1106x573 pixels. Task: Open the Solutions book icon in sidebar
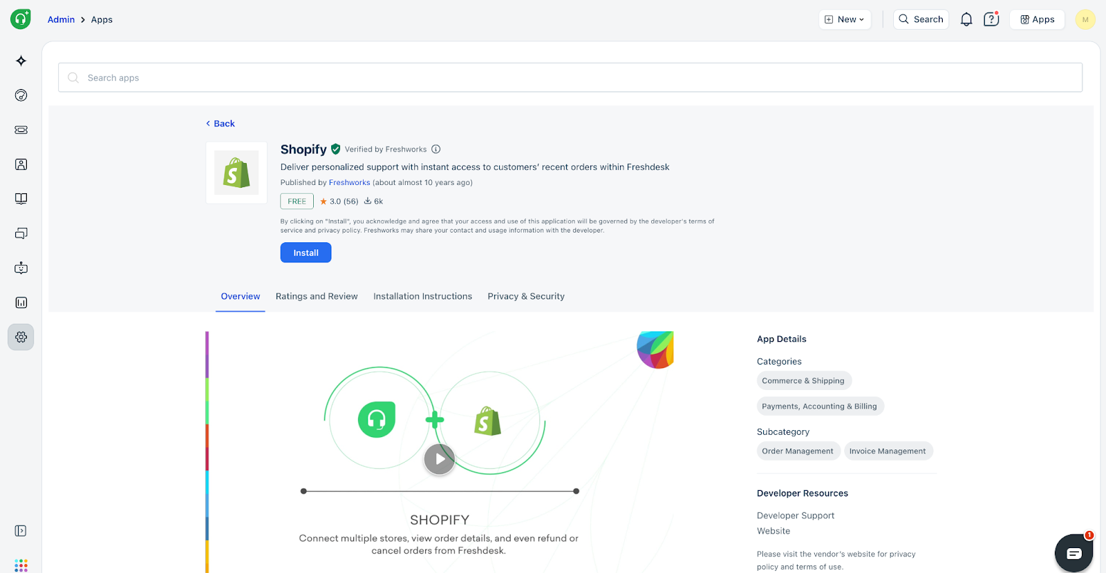click(21, 199)
